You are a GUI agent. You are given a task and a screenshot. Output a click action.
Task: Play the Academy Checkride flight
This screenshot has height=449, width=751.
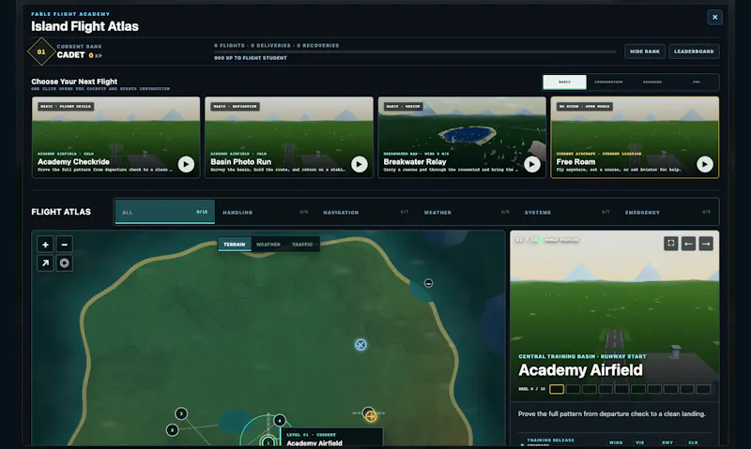pos(186,164)
